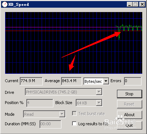Click the Current speed field 774.9 M
147x134 pixels.
(31, 81)
